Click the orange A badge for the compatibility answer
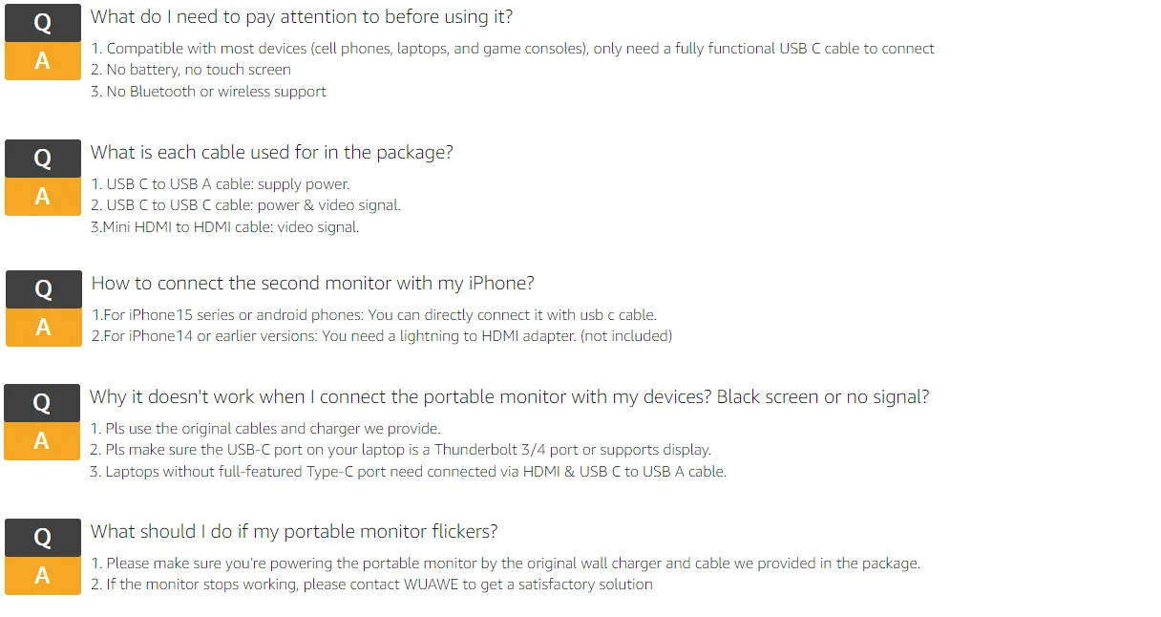 (x=43, y=61)
